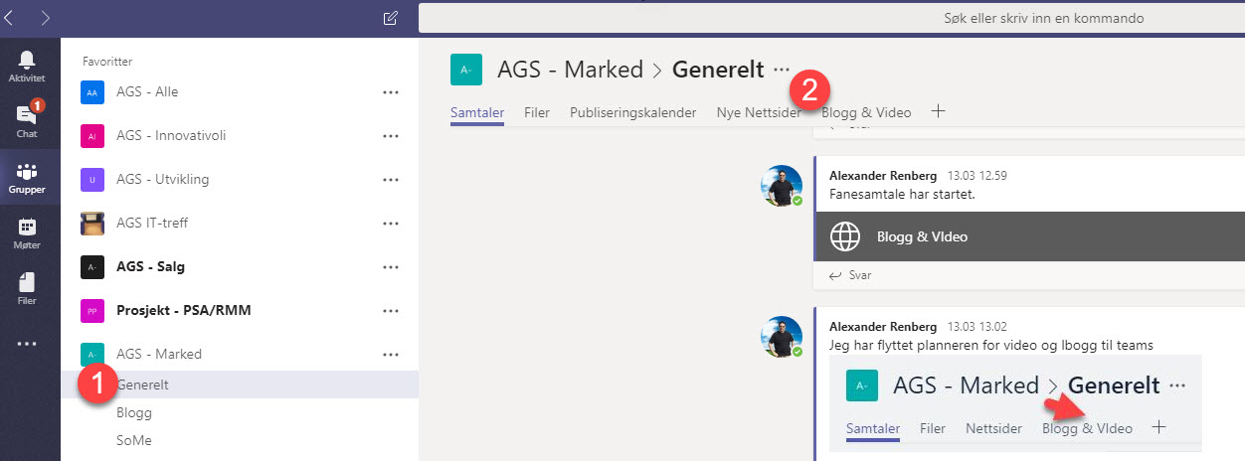Image resolution: width=1245 pixels, height=461 pixels.
Task: Click the search command box
Action: 831,18
